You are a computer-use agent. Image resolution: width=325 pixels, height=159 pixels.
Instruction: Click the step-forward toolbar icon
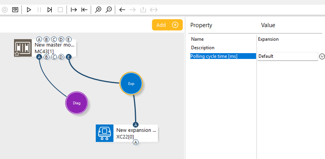pyautogui.click(x=49, y=10)
